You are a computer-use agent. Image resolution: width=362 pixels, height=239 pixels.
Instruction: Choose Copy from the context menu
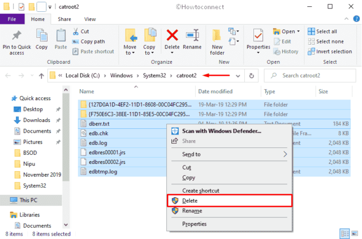pyautogui.click(x=230, y=177)
